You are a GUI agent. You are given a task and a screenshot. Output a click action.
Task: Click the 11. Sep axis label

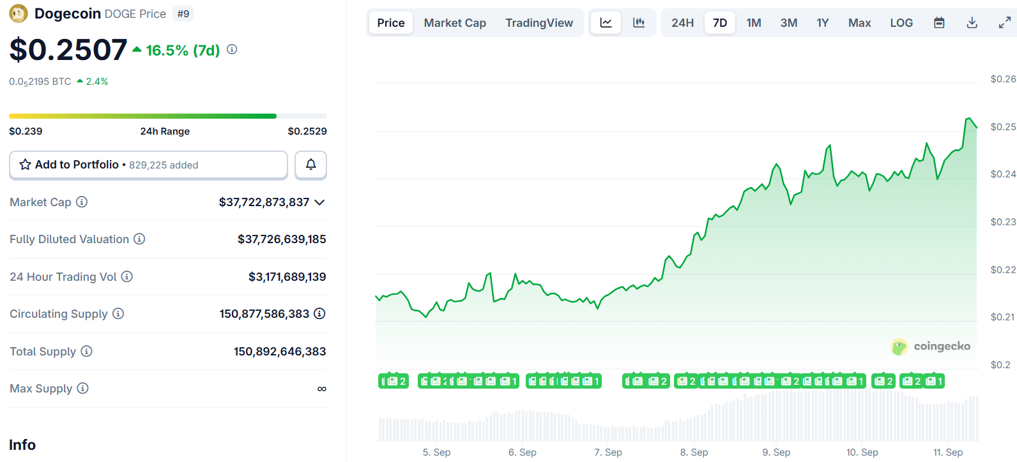click(x=948, y=452)
